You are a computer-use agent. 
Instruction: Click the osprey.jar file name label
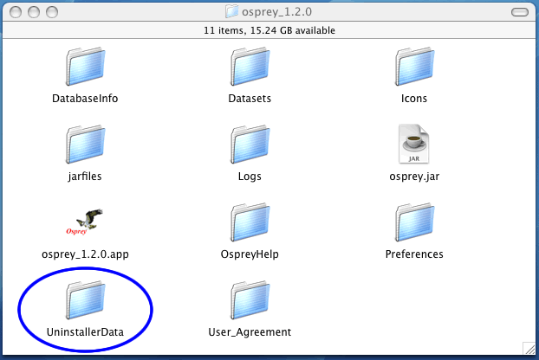[x=414, y=176]
